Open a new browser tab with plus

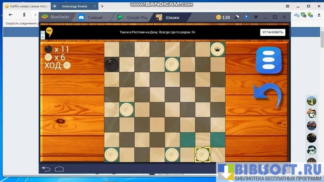point(102,6)
